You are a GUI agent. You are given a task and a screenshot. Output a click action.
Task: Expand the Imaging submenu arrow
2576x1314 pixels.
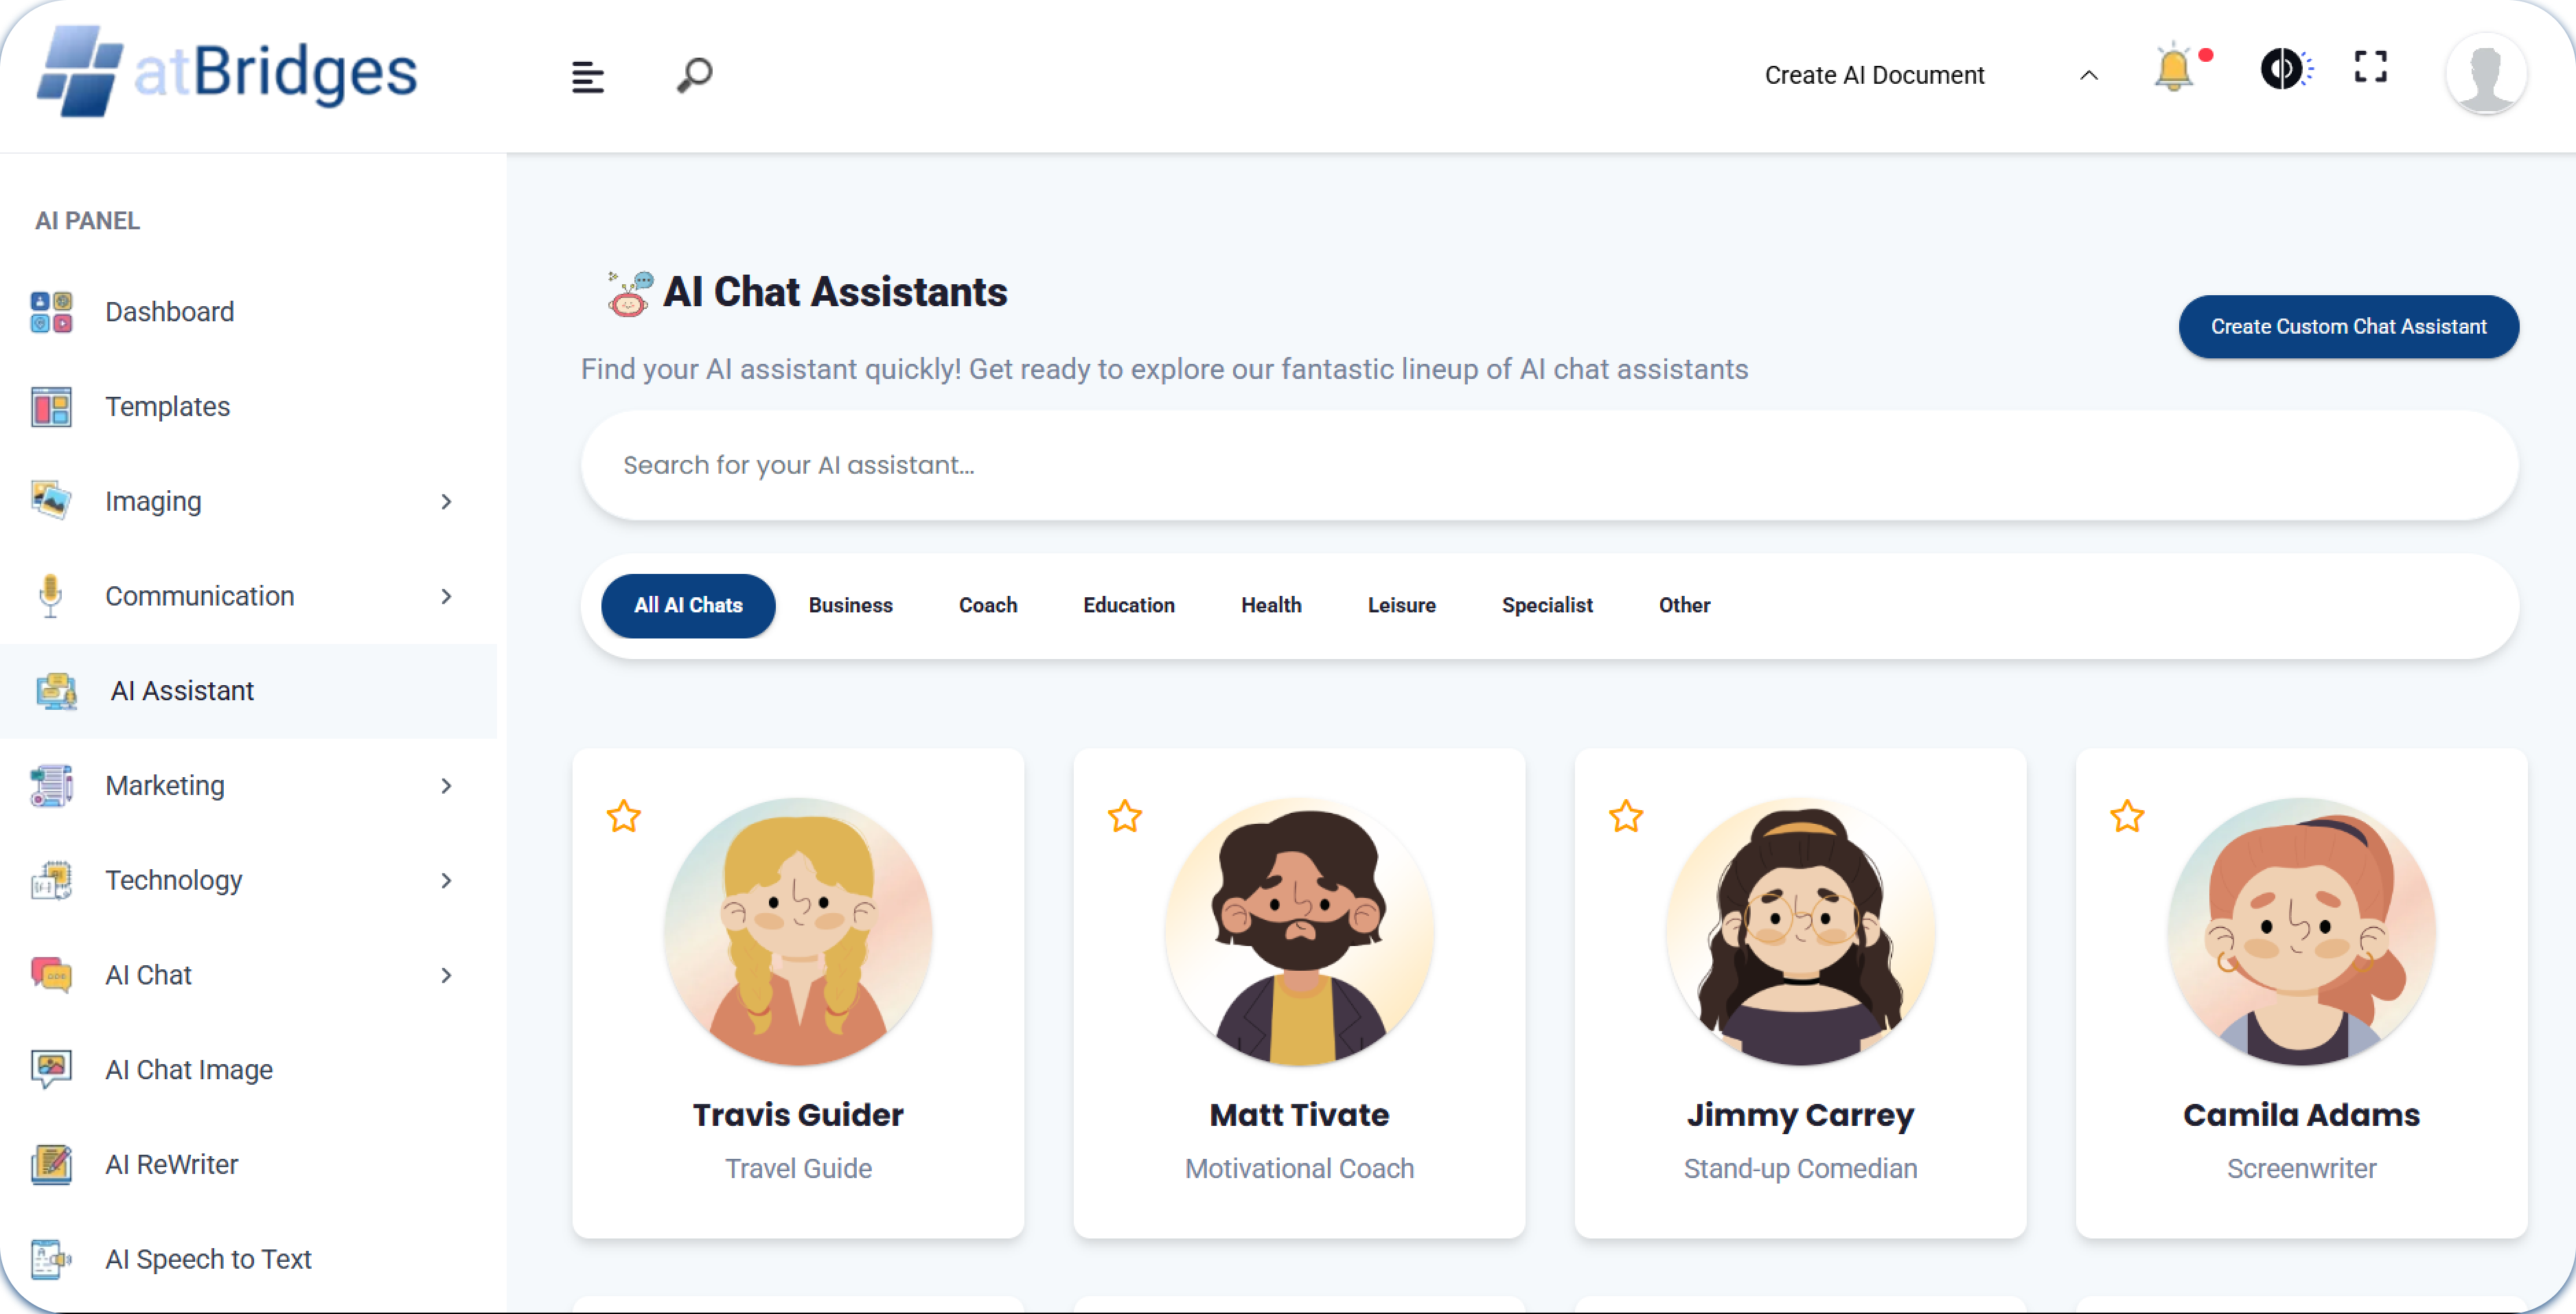tap(446, 502)
